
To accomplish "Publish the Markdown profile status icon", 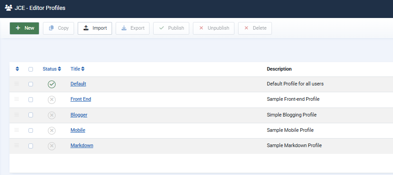I will [51, 146].
